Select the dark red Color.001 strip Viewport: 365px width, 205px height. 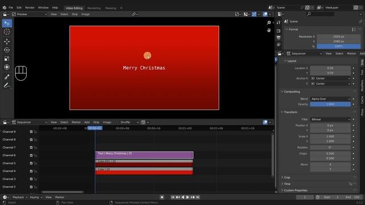(x=144, y=163)
